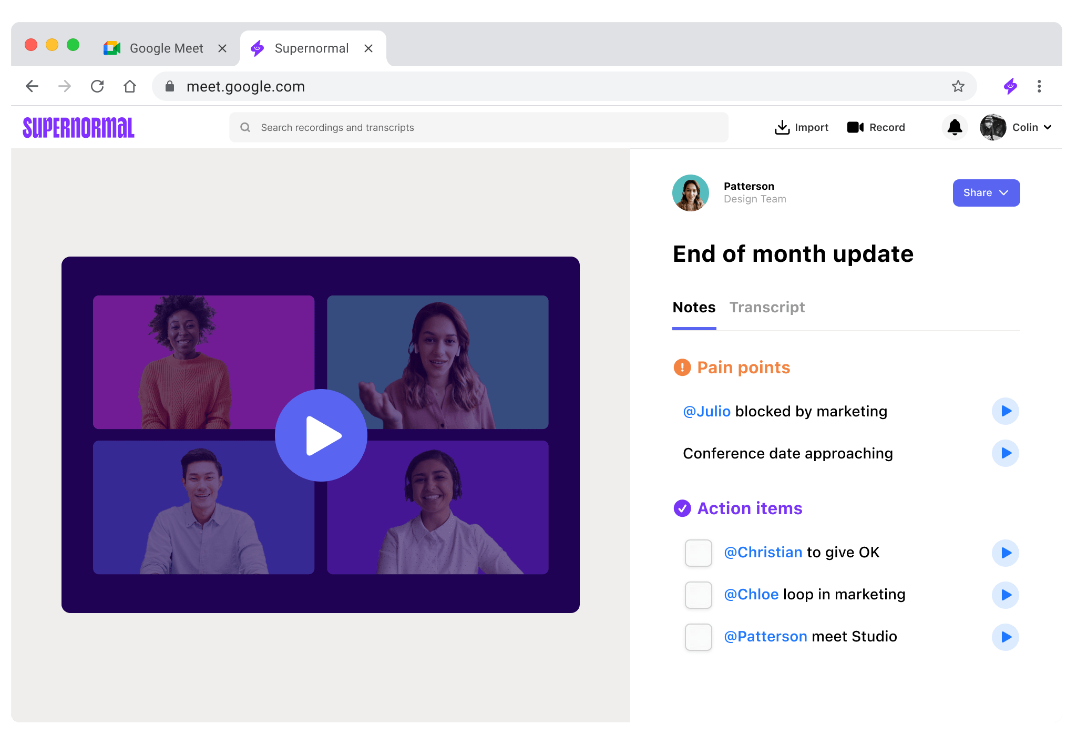The image size is (1087, 745).
Task: Switch to the Transcript tab
Action: coord(766,307)
